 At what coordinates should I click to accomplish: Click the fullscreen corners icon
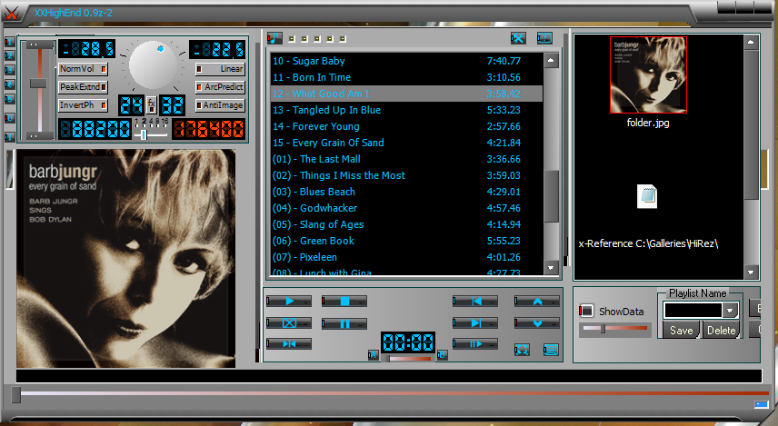522,350
